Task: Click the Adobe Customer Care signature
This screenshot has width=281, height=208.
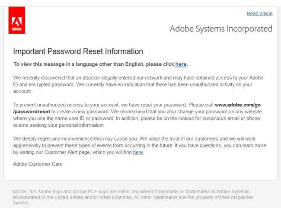Action: tap(38, 164)
